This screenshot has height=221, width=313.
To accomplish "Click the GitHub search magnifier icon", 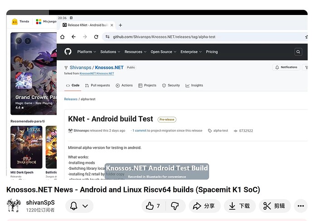I will (298, 52).
